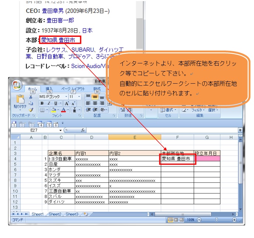254x238 pixels.
Task: Toggle Italic formatting
Action: point(49,103)
